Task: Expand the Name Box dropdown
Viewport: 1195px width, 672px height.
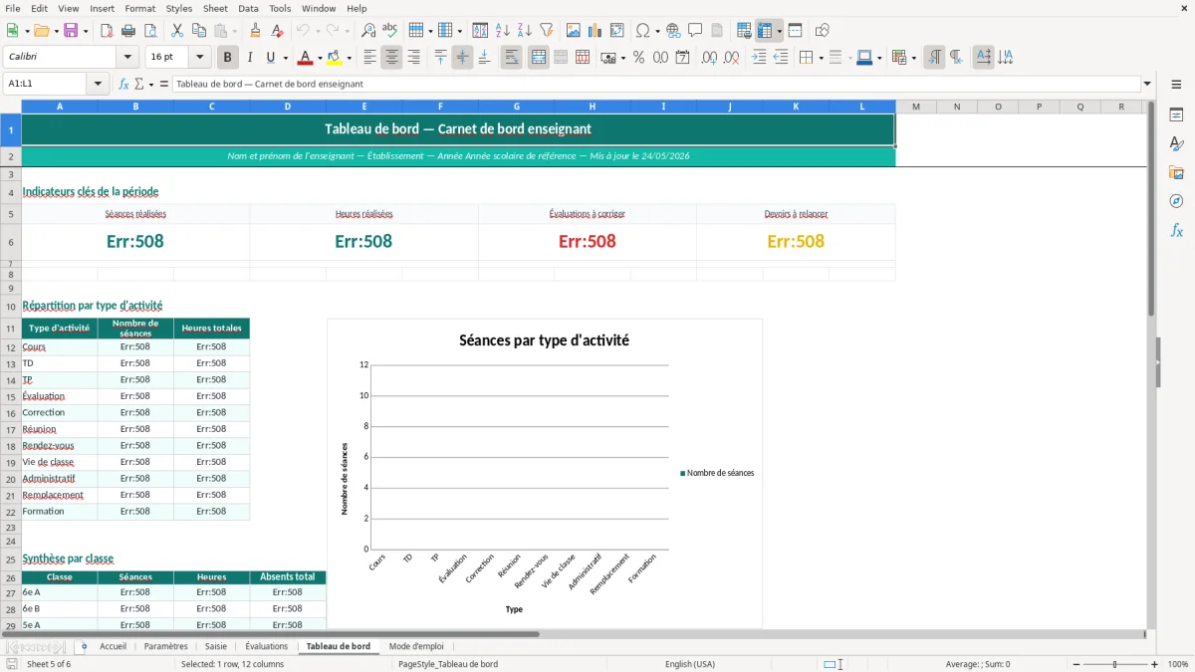Action: (99, 84)
